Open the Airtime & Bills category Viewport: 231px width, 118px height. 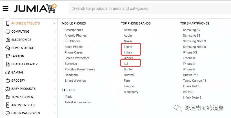[23, 105]
